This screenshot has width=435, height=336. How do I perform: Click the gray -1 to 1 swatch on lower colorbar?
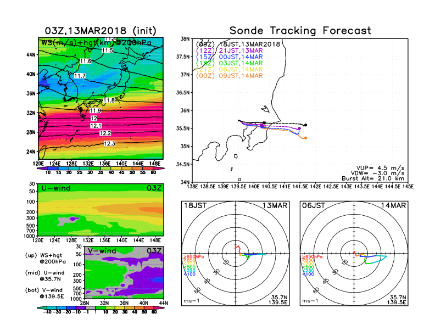tap(90, 307)
